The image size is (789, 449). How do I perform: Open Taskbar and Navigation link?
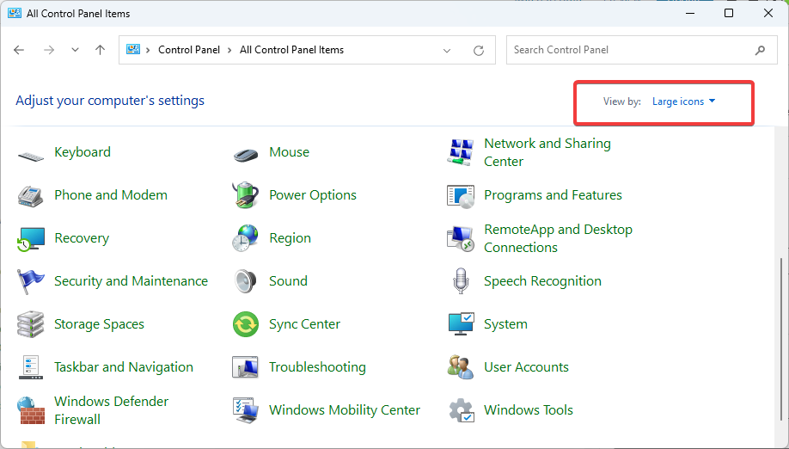pos(123,367)
